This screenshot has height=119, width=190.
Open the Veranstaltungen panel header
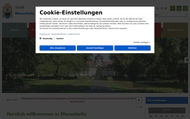(x=167, y=100)
